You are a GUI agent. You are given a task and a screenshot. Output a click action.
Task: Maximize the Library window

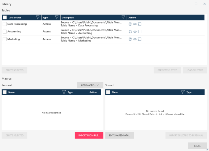click(196, 4)
